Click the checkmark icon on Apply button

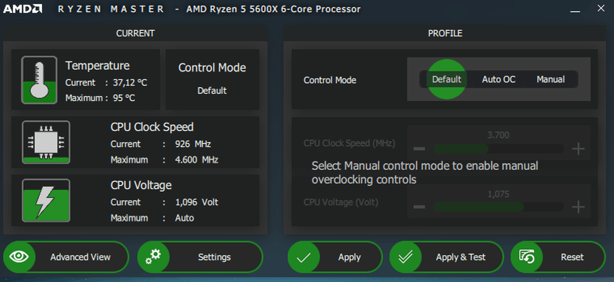tap(303, 257)
